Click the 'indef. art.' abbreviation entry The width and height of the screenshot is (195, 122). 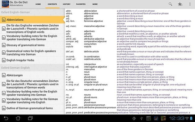pos(71,59)
